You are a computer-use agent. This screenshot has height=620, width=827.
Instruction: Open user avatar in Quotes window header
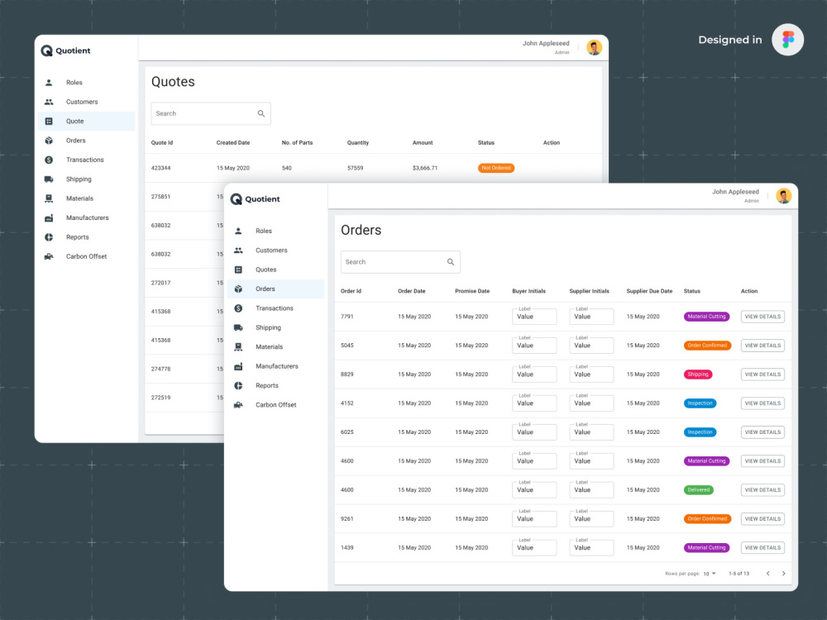point(595,47)
